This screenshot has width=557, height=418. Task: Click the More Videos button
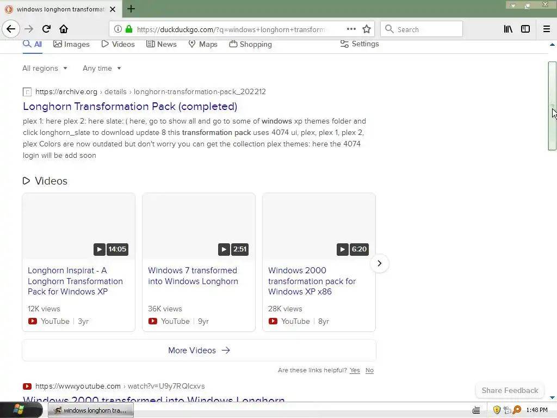click(x=199, y=351)
